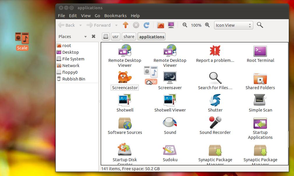Click the Back button
The width and height of the screenshot is (294, 176).
tap(66, 25)
